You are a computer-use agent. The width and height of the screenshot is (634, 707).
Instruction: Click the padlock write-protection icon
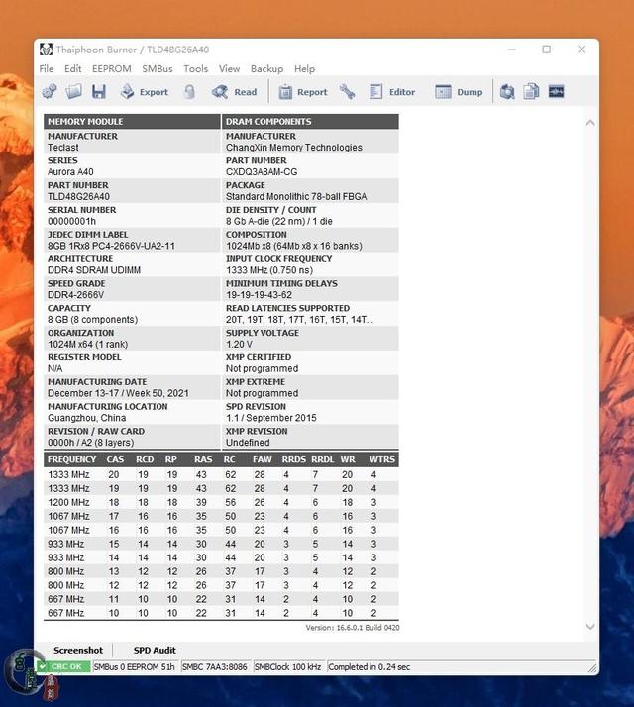click(x=190, y=92)
